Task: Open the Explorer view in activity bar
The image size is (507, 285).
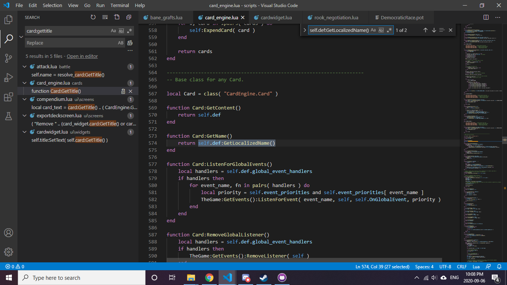Action: point(9,20)
